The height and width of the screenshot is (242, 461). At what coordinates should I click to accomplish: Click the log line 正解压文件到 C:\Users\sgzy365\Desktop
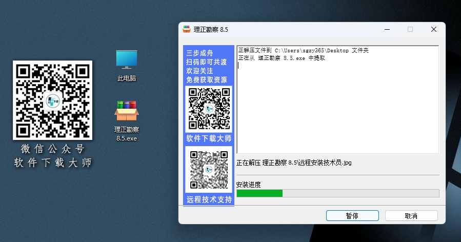[x=303, y=51]
